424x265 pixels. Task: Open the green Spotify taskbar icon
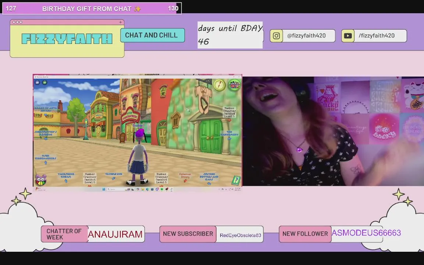(x=162, y=189)
